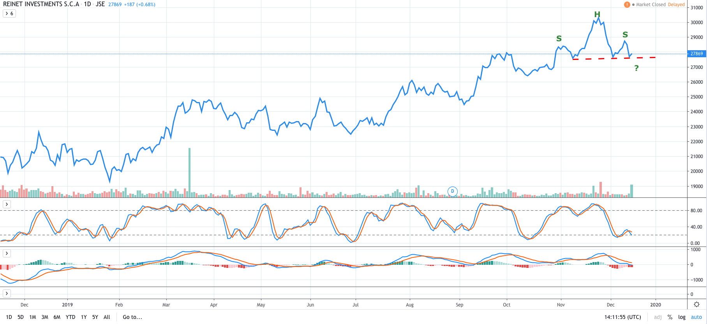
Task: Click the 30000 price axis label
Action: click(696, 23)
